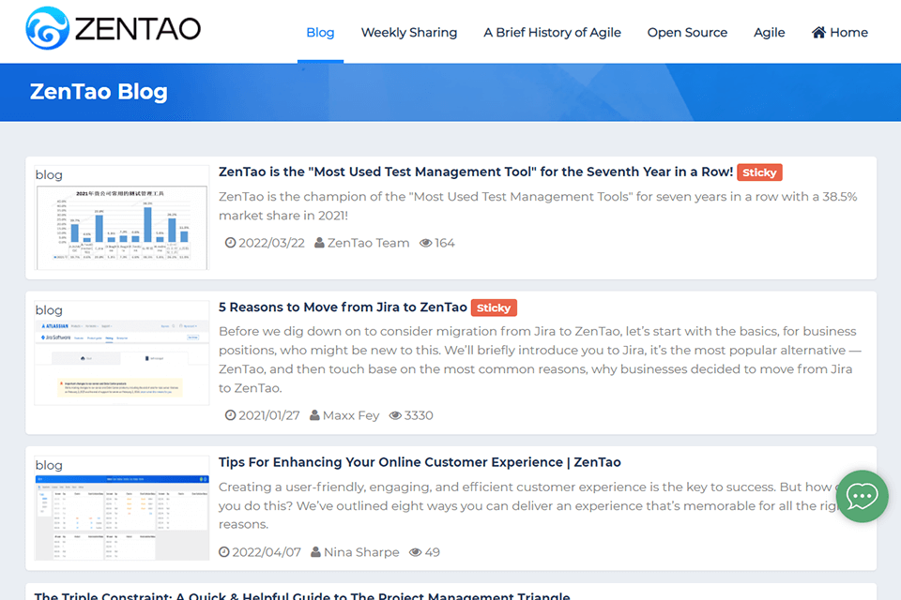This screenshot has width=901, height=600.
Task: Click author name ZenTao Team
Action: pyautogui.click(x=368, y=243)
